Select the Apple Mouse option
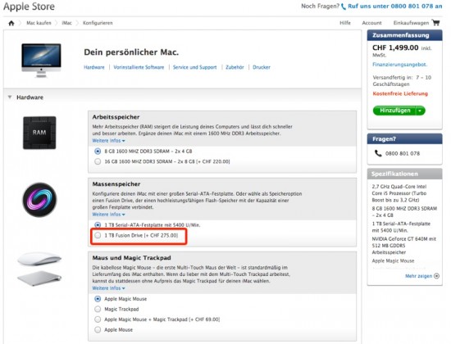Screen dimensions: 451x344 tap(98, 329)
